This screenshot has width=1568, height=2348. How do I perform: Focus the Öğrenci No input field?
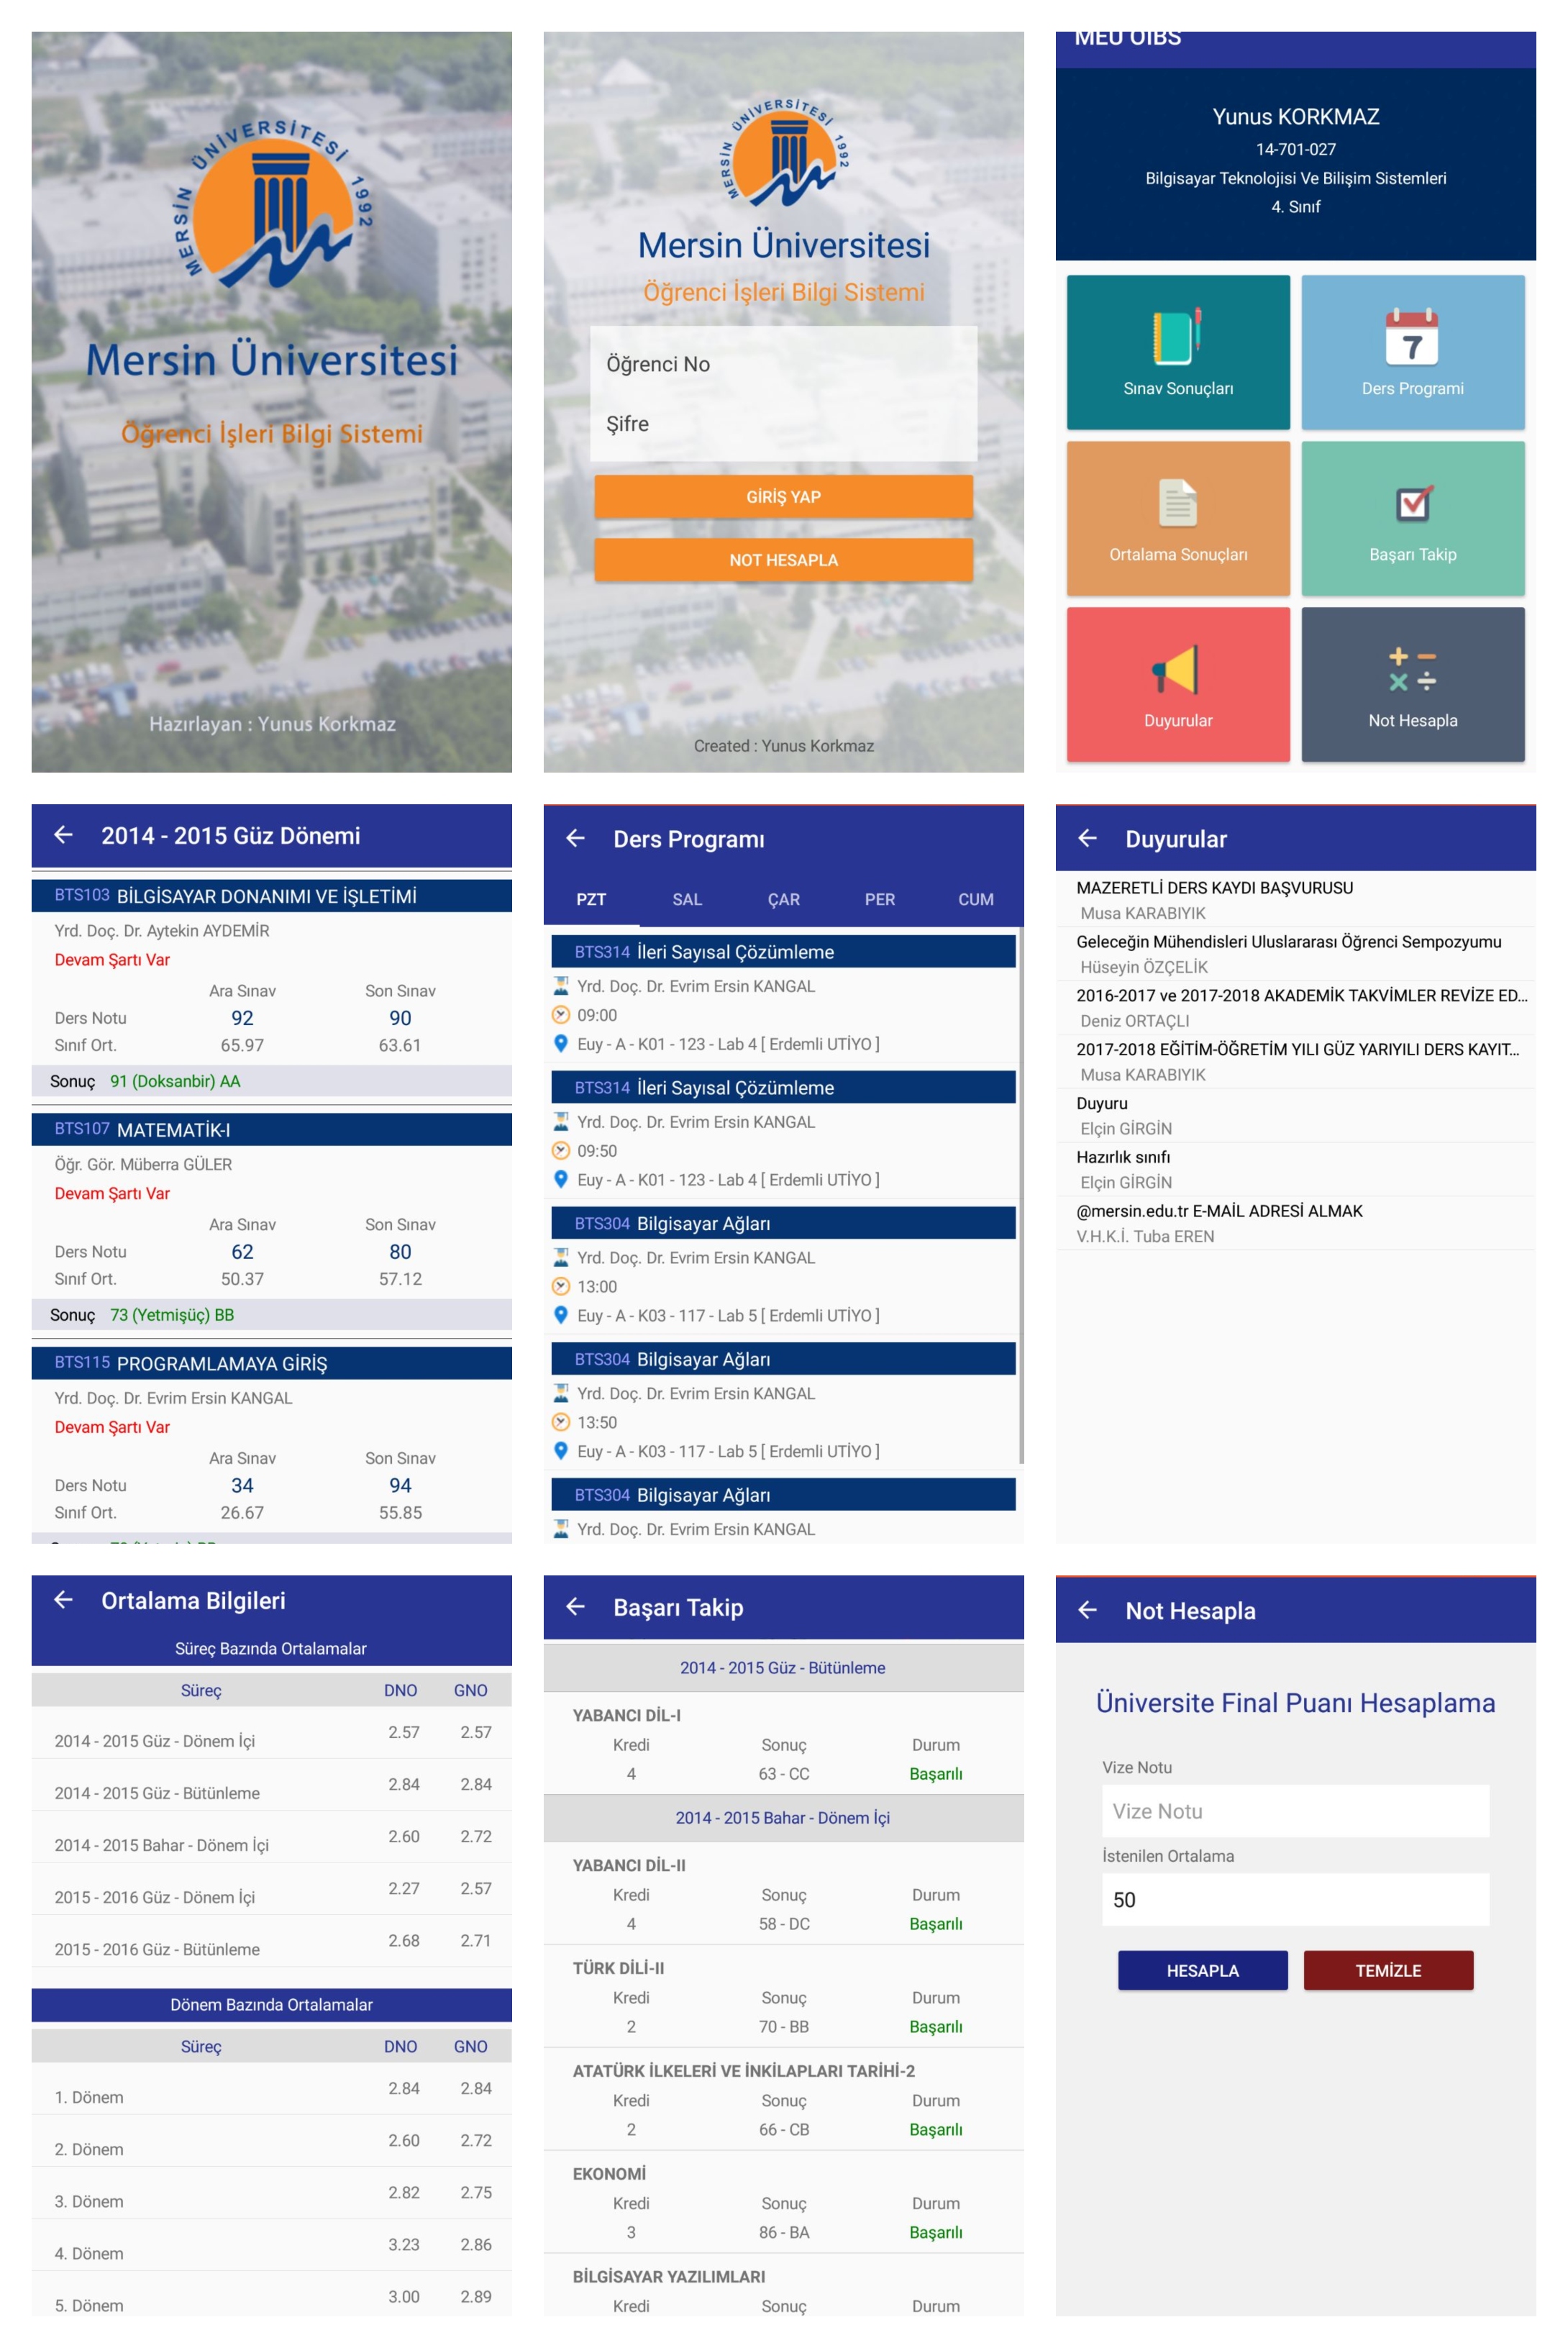[x=783, y=364]
